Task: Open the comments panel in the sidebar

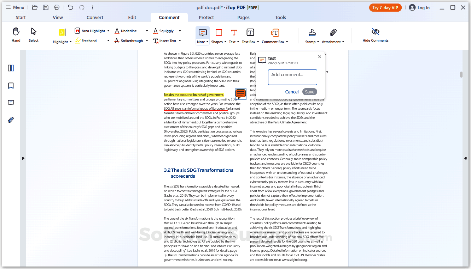Action: click(11, 103)
